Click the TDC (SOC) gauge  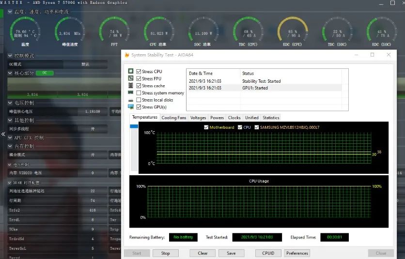[337, 31]
